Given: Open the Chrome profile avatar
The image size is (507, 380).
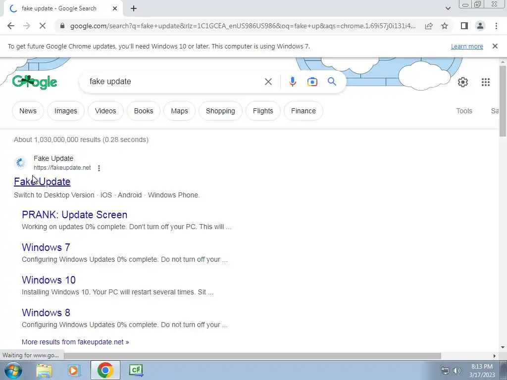Looking at the screenshot, I should tap(480, 26).
